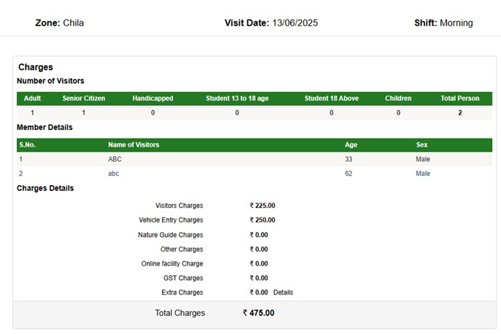Select age value 62
The image size is (501, 334).
coord(349,174)
